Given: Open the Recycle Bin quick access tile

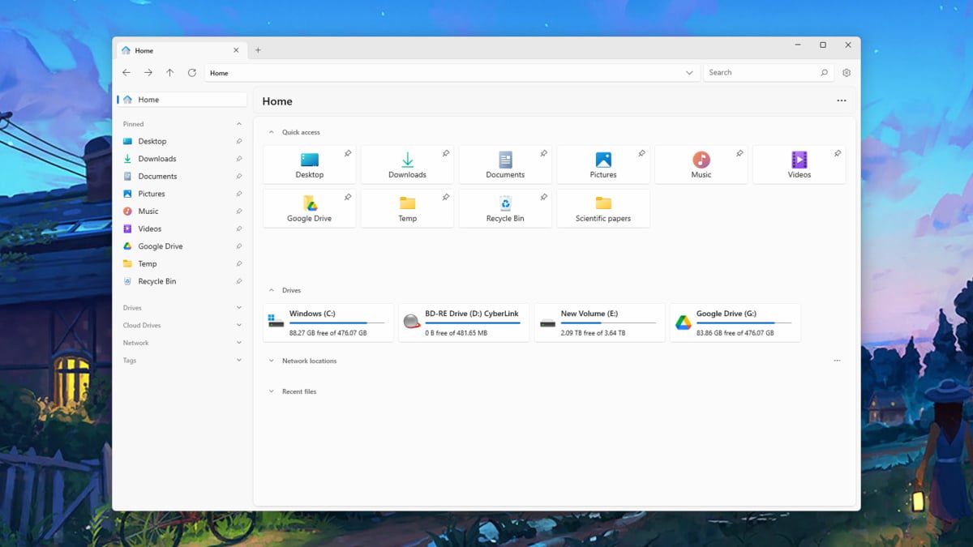Looking at the screenshot, I should click(x=505, y=208).
